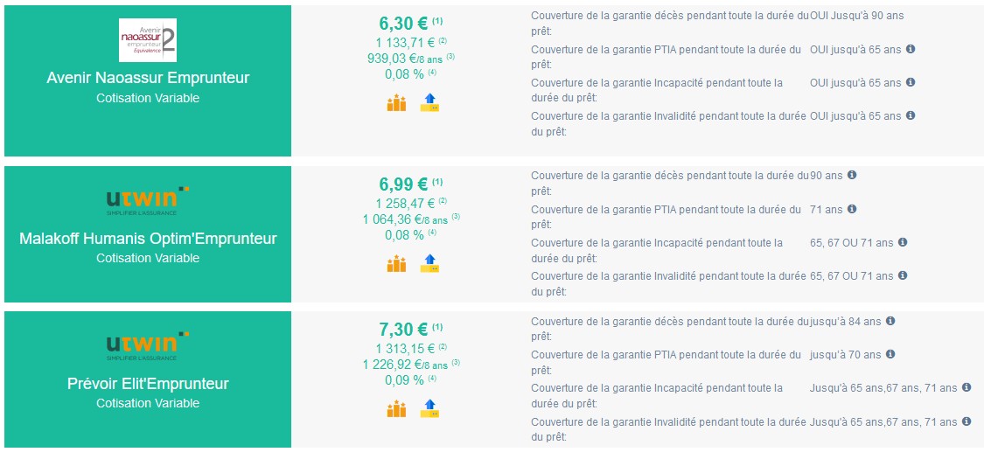Click the blue upload arrow icon for Avenir Naoassur
This screenshot has width=984, height=452.
[429, 103]
